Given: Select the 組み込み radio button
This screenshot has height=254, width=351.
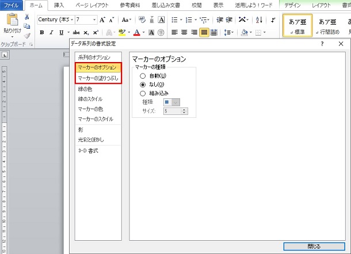Looking at the screenshot, I should tap(143, 94).
